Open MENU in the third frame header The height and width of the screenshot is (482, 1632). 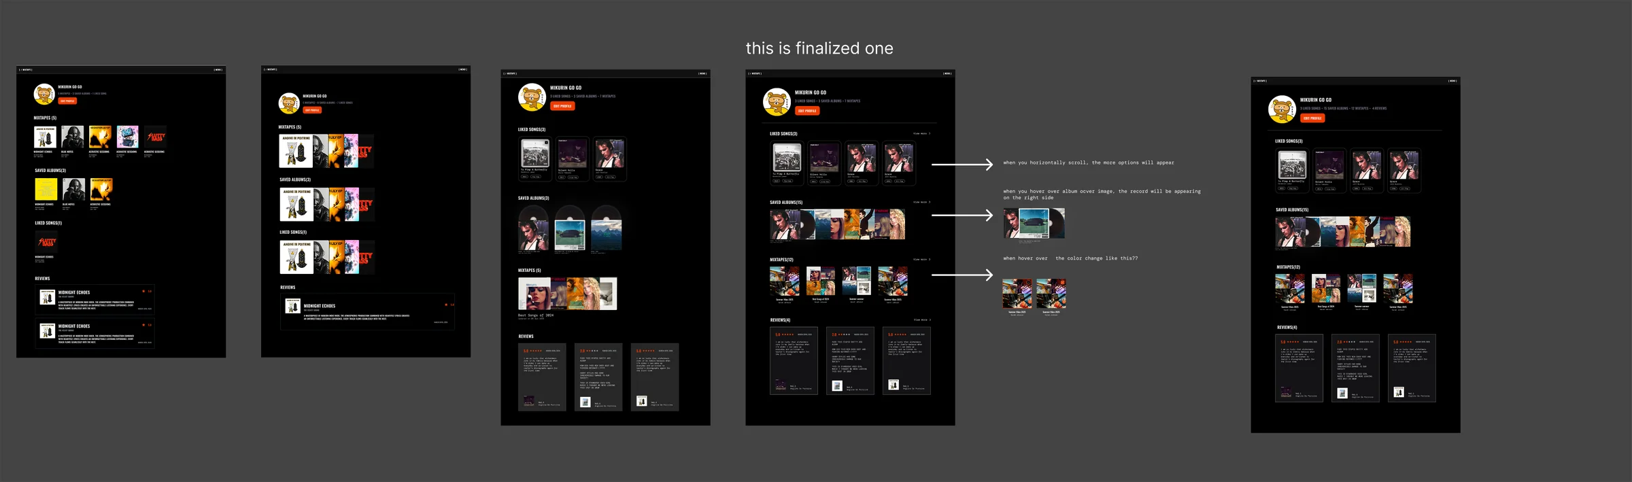point(702,73)
